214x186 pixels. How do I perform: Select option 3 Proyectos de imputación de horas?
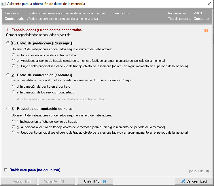[8, 109]
